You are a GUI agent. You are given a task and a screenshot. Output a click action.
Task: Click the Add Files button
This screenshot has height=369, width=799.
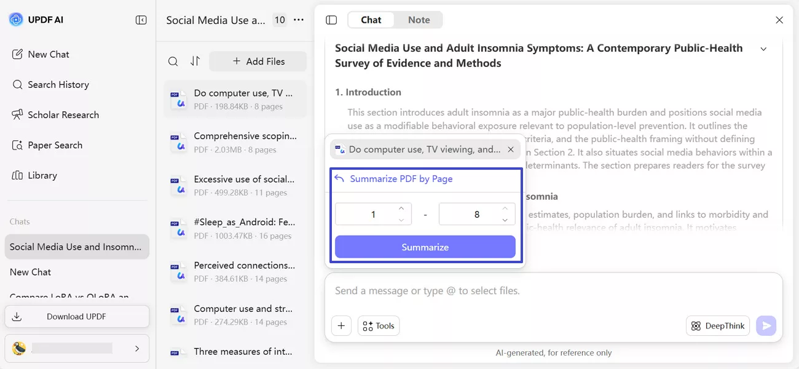pyautogui.click(x=258, y=61)
